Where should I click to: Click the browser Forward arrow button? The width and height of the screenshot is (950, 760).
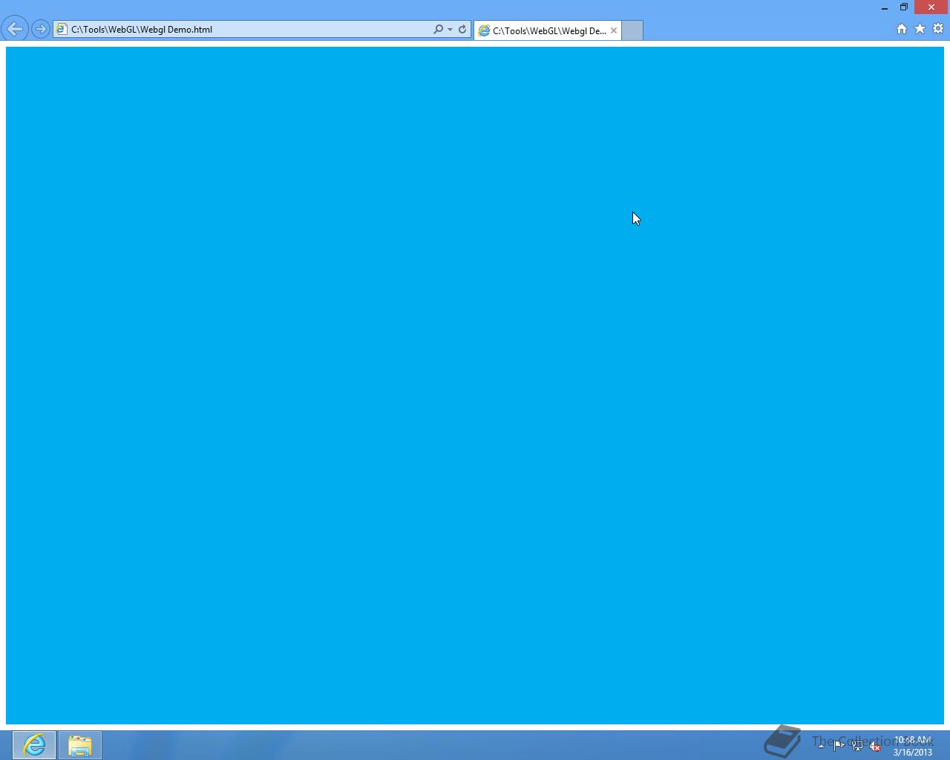[x=41, y=29]
